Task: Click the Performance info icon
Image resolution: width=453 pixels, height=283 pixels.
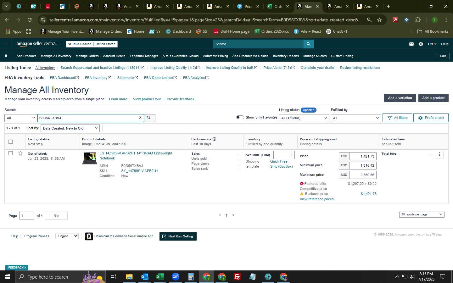Action: (215, 139)
